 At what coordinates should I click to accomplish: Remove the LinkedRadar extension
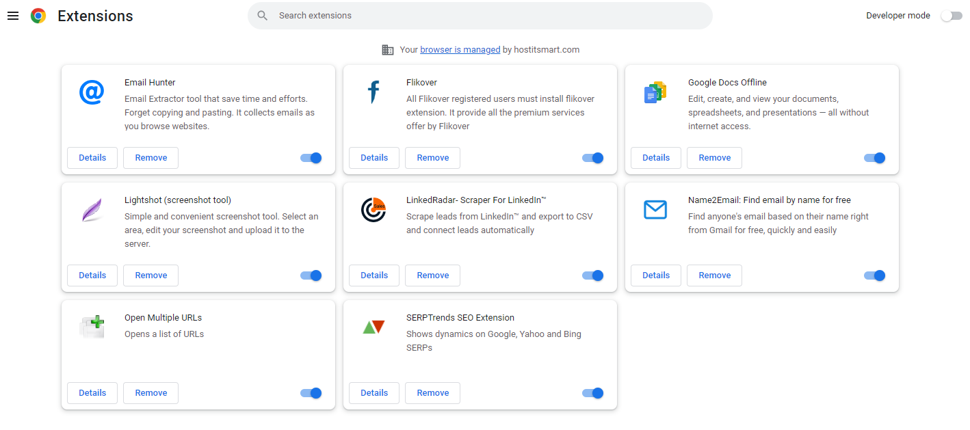433,276
